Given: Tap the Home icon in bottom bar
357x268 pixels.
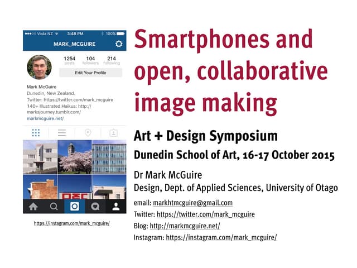Looking at the screenshot, I should (33, 206).
